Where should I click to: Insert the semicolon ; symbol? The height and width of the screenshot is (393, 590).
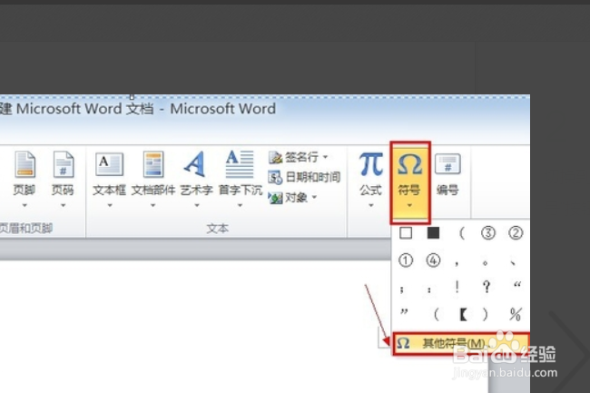coord(402,289)
